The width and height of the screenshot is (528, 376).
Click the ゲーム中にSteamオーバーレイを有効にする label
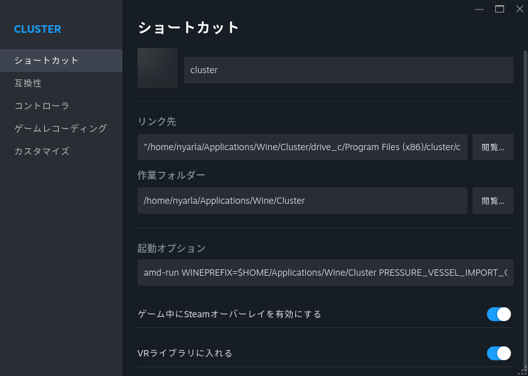(230, 314)
